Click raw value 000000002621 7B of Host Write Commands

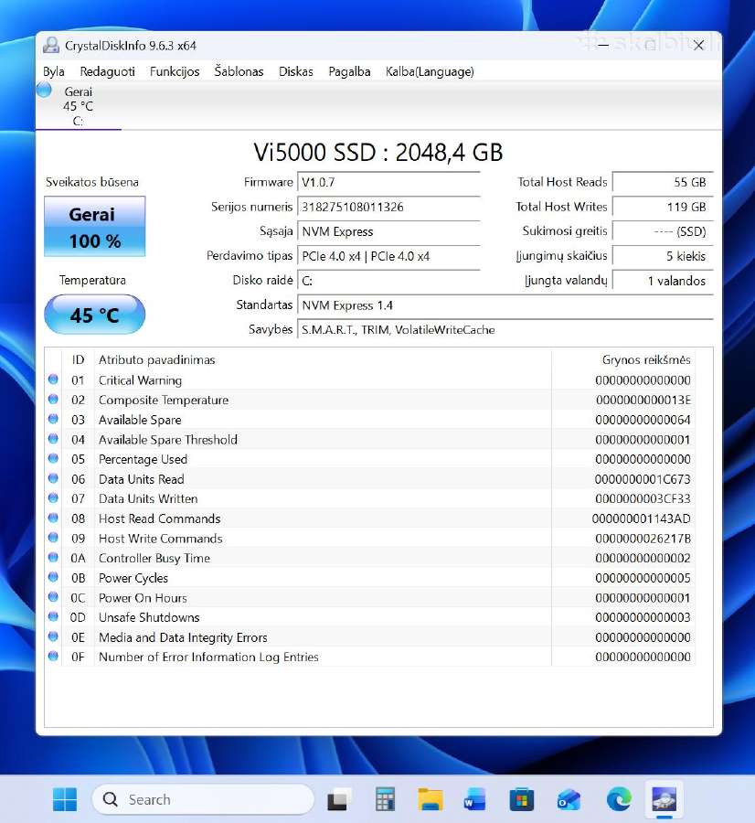click(x=643, y=539)
